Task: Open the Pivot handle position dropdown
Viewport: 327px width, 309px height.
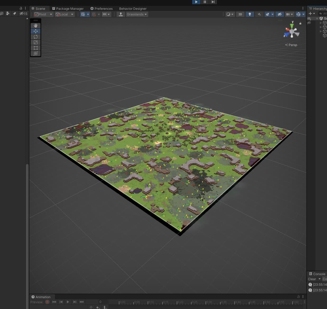Action: [x=43, y=14]
